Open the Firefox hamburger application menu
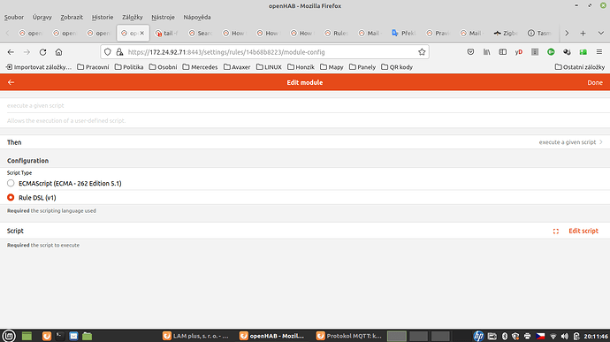Screen dimensions: 610x342 click(x=599, y=52)
